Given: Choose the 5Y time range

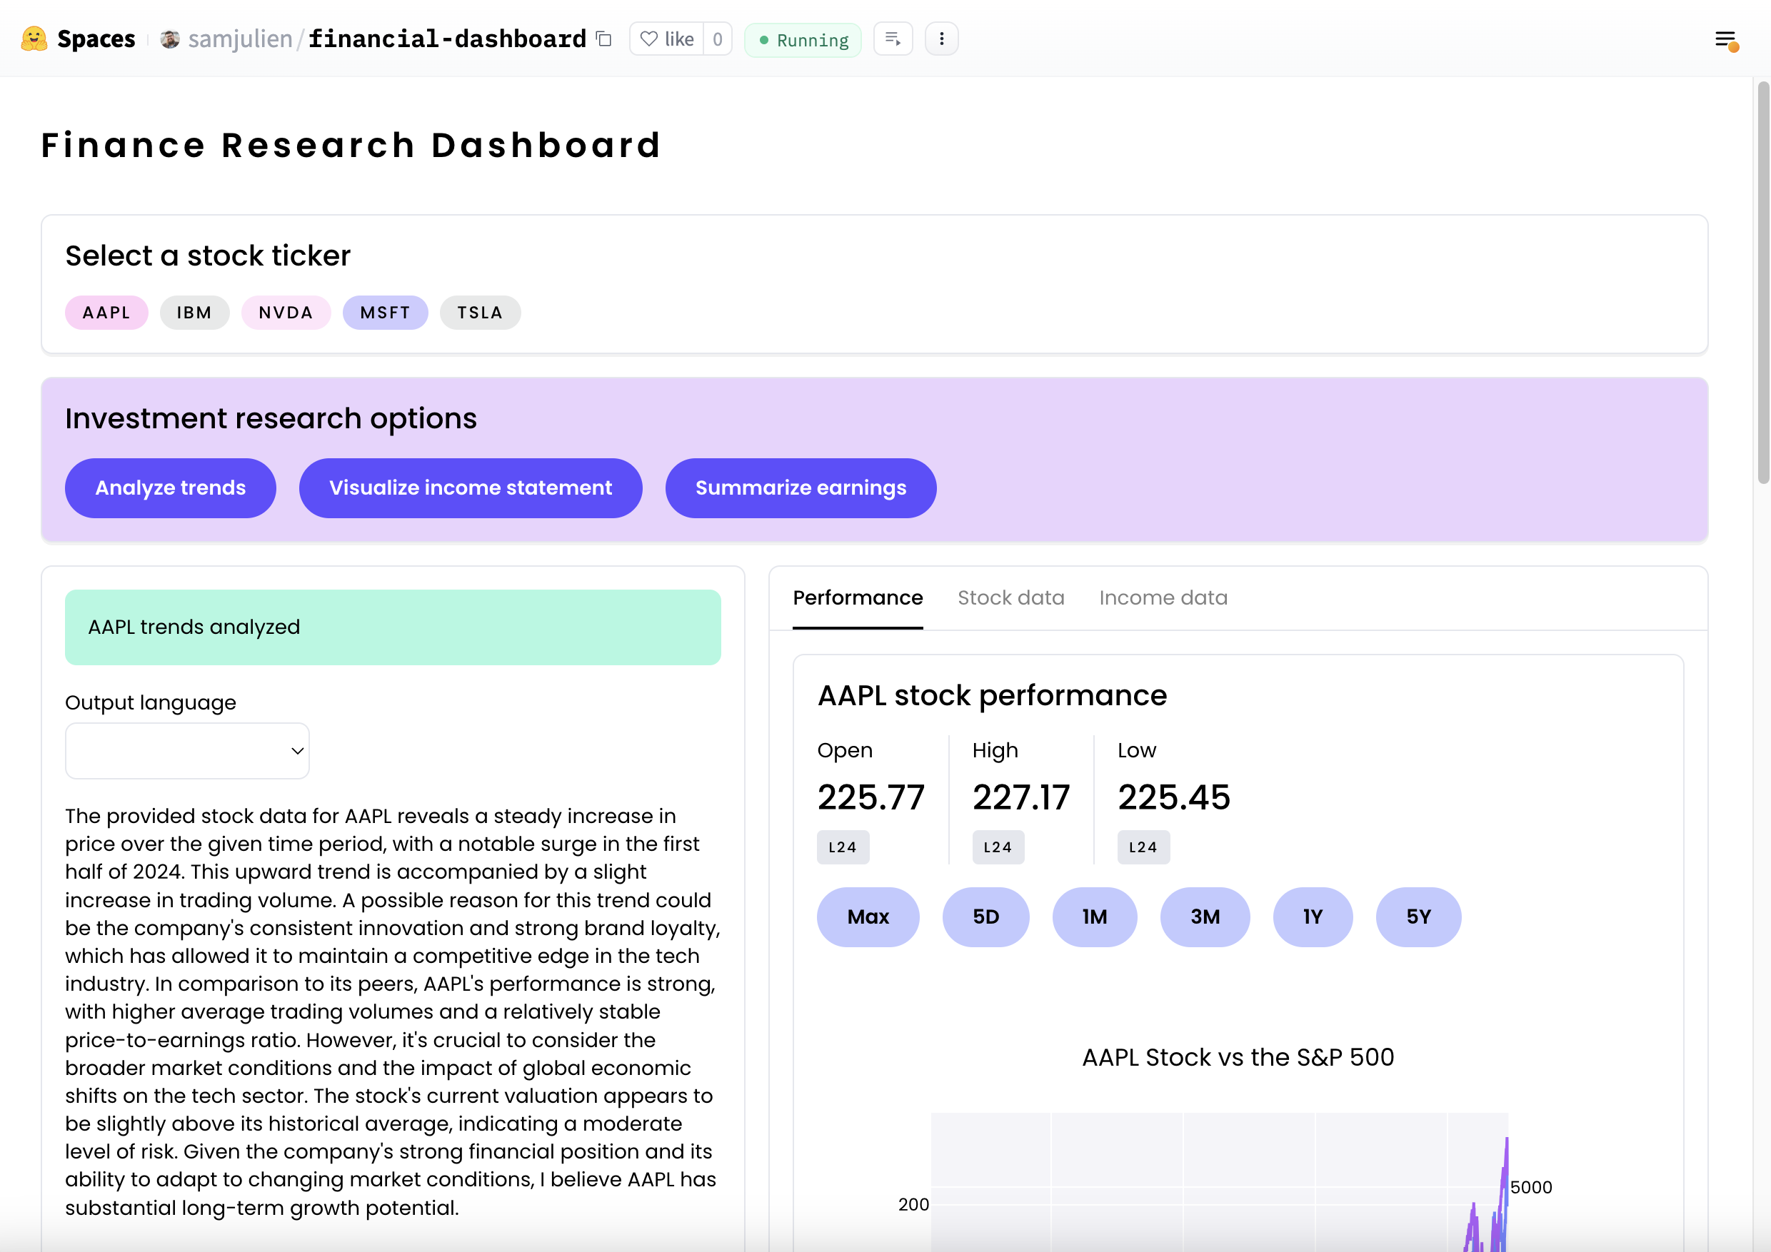Looking at the screenshot, I should 1418,917.
